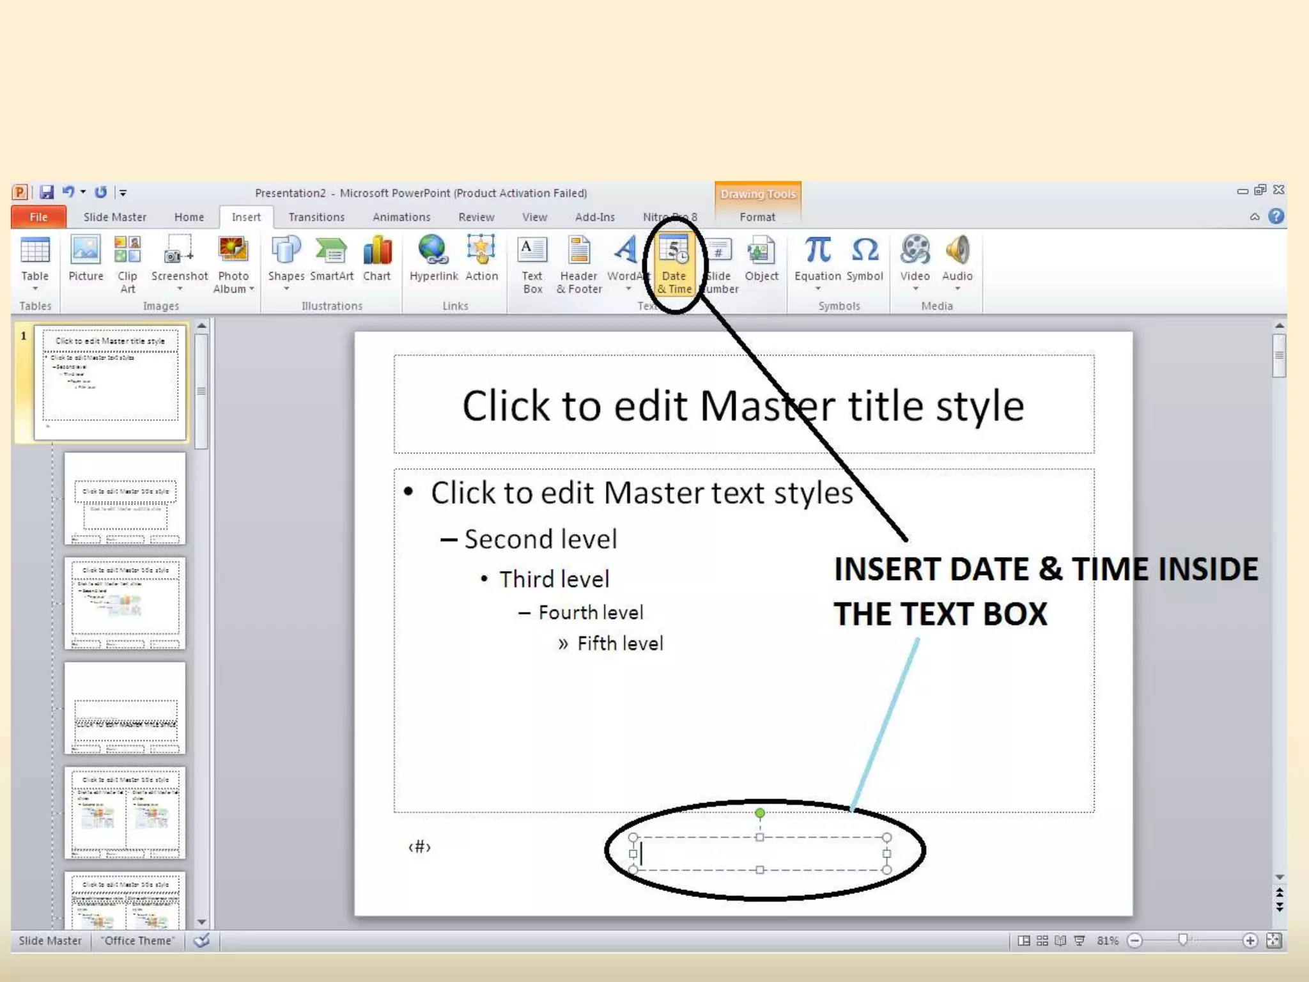Switch to Slide Sorter view

(1042, 940)
